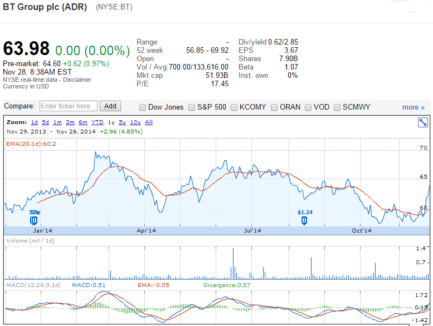433x326 pixels.
Task: Click the Beta value 1.07
Action: [x=291, y=67]
